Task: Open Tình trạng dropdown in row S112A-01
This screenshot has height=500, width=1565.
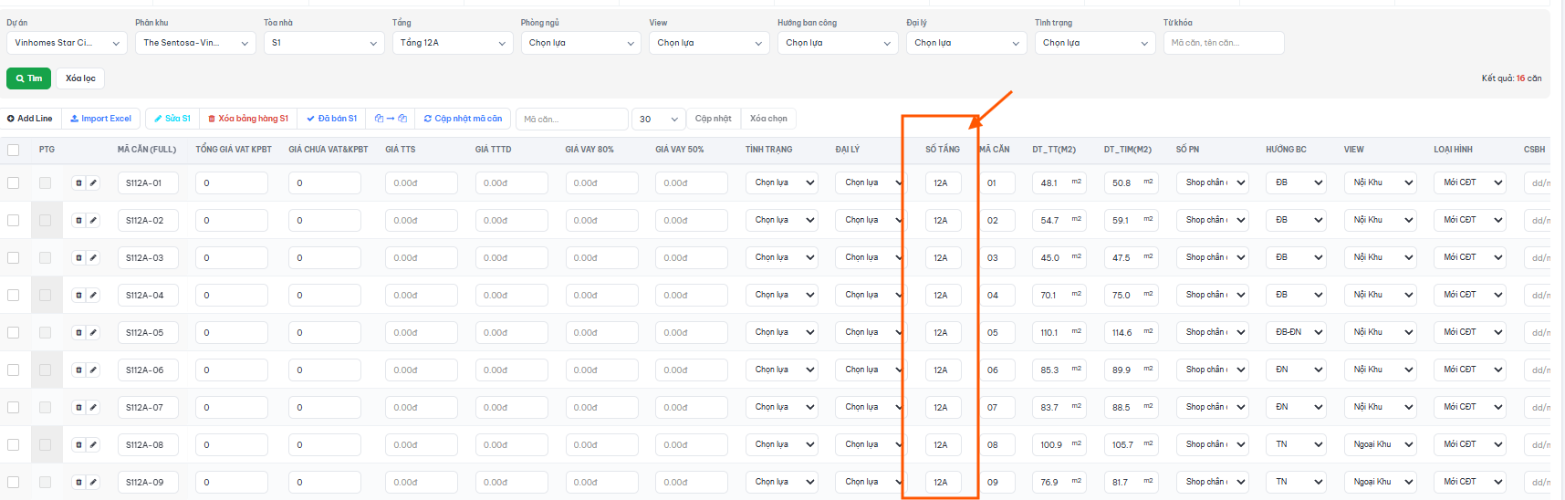Action: pos(782,183)
